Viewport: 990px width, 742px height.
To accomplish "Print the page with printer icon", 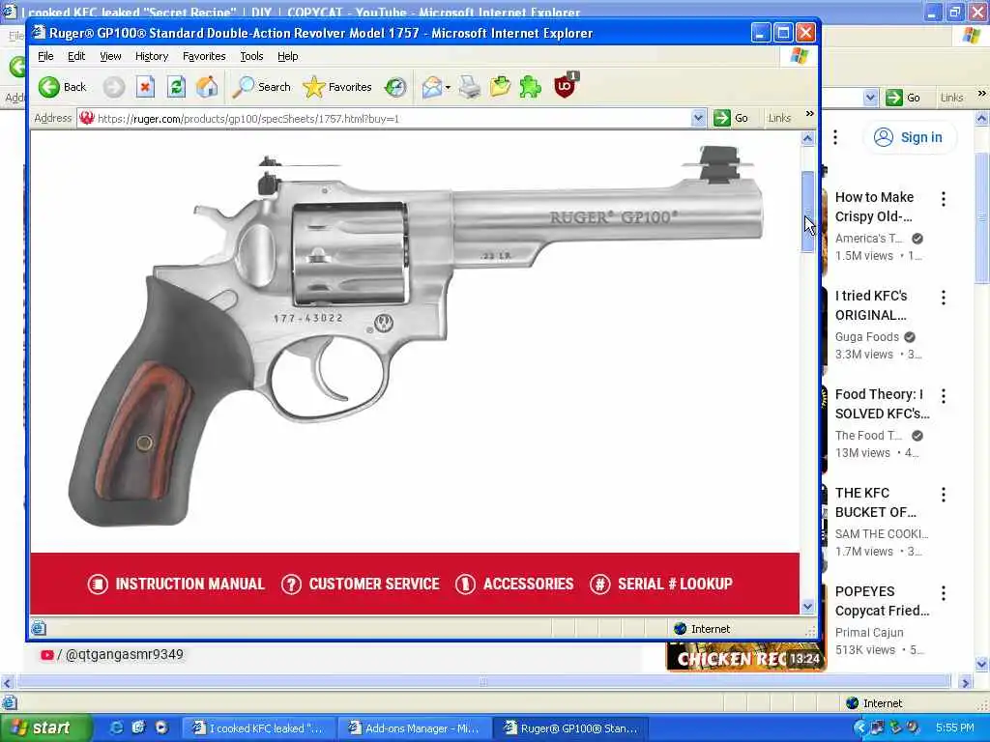I will tap(469, 87).
